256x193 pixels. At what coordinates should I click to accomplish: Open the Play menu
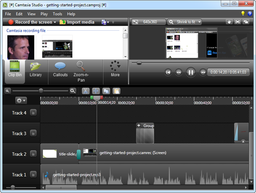click(x=44, y=14)
